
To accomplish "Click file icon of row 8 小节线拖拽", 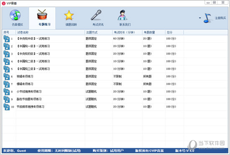I will click(7, 92).
